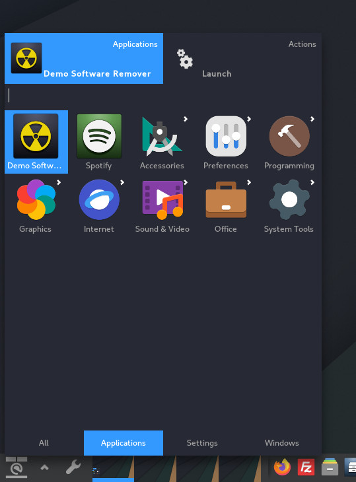The height and width of the screenshot is (482, 356).
Task: Click the System Tools label text
Action: point(289,229)
